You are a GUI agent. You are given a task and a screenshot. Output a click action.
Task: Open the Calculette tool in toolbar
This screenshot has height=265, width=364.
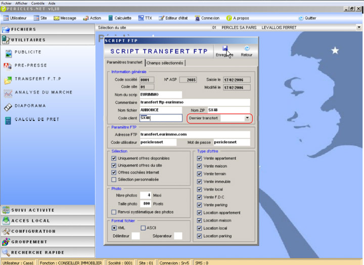(x=119, y=18)
